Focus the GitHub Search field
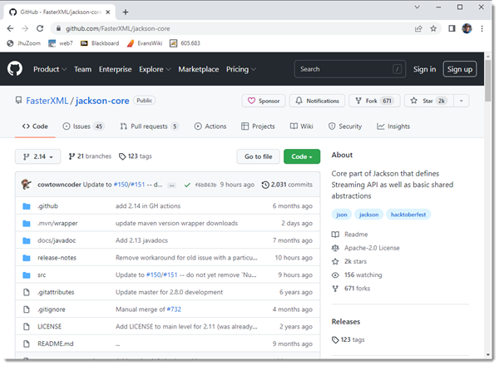Screen dimensions: 499x366 pyautogui.click(x=350, y=69)
